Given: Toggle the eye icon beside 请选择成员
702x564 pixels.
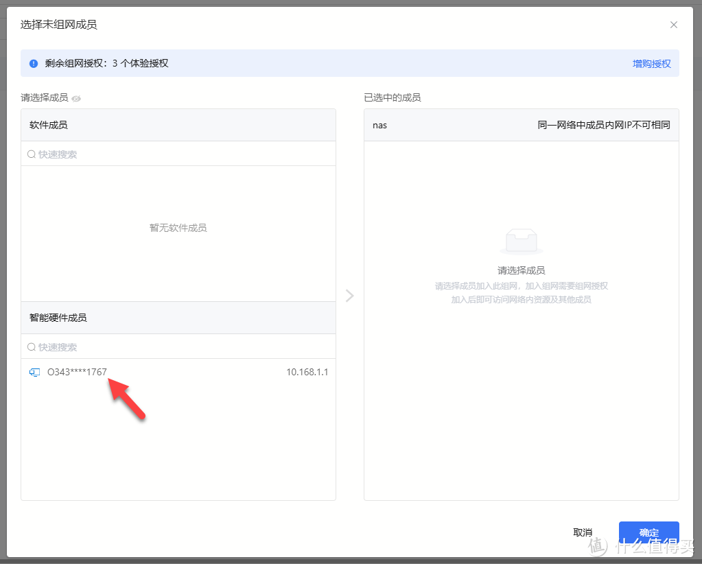Looking at the screenshot, I should (76, 98).
